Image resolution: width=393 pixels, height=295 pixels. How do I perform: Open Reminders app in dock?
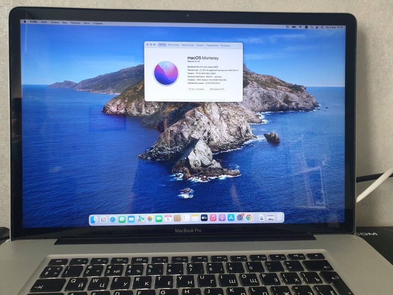186,218
